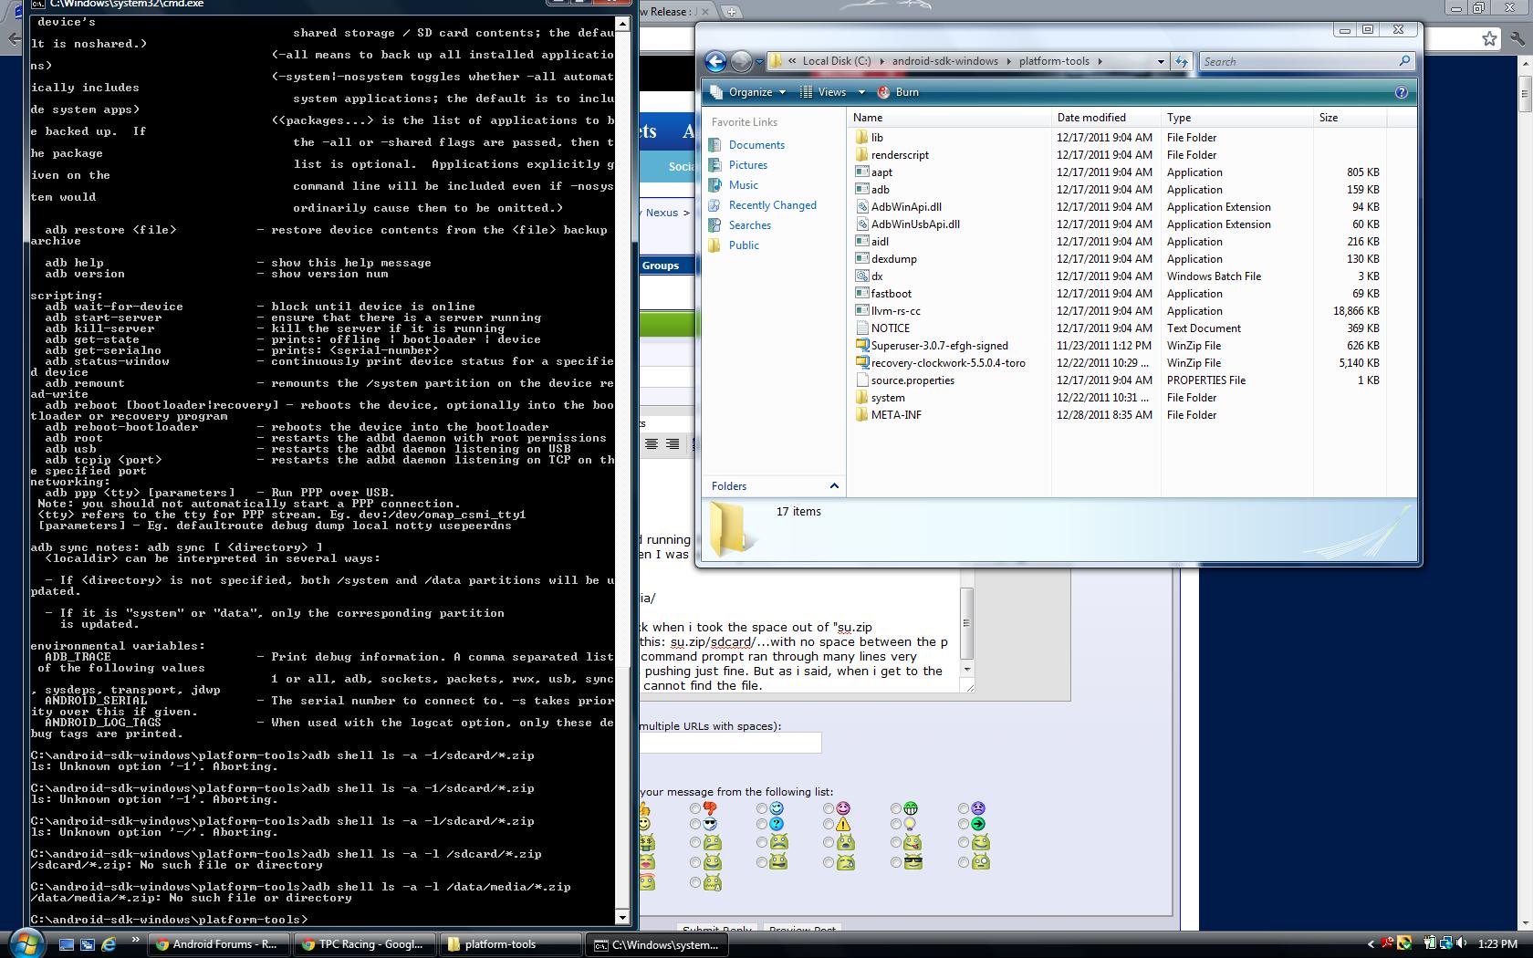Click the refresh button beside address bar
The height and width of the screenshot is (958, 1533).
[x=1182, y=61]
